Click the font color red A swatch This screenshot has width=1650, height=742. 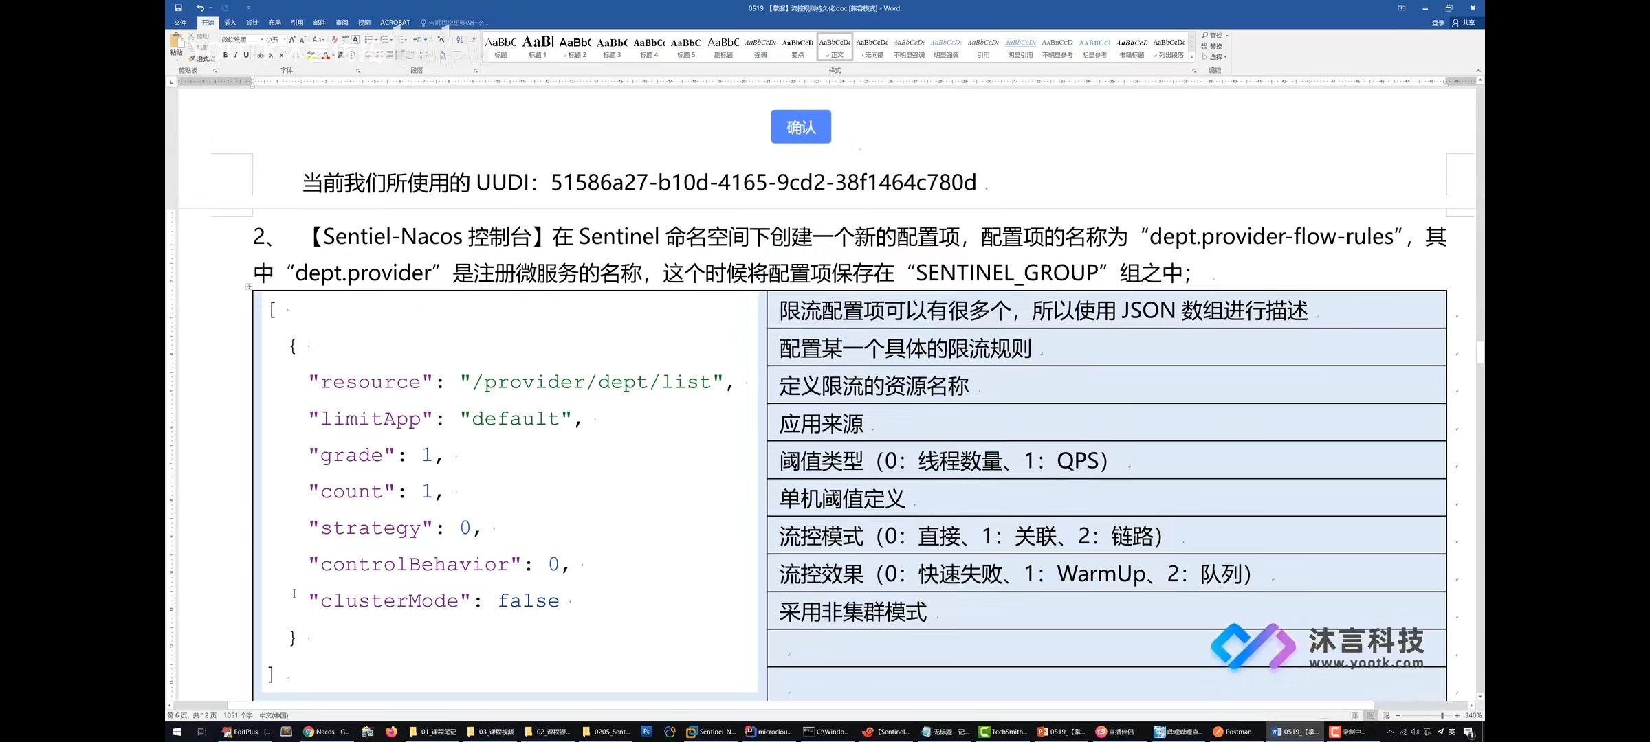pyautogui.click(x=326, y=56)
